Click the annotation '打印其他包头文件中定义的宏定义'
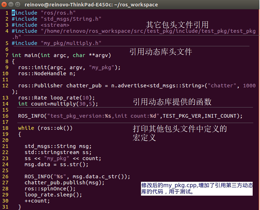The width and height of the screenshot is (260, 210). pyautogui.click(x=180, y=133)
